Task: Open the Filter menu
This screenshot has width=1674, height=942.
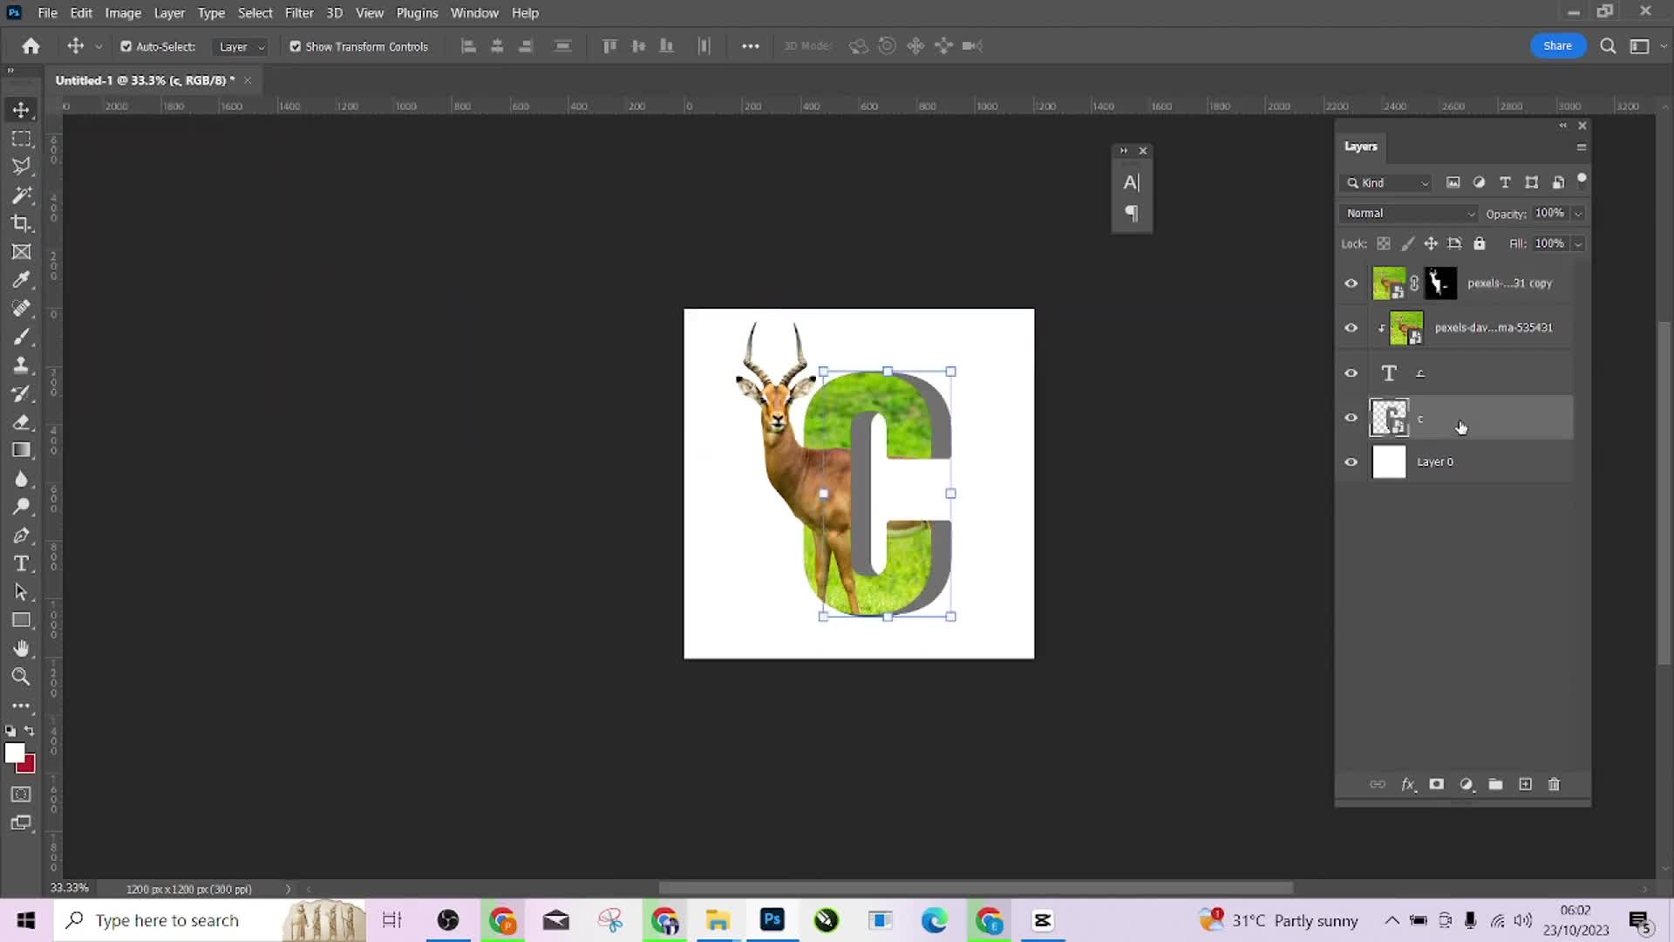Action: pos(299,13)
